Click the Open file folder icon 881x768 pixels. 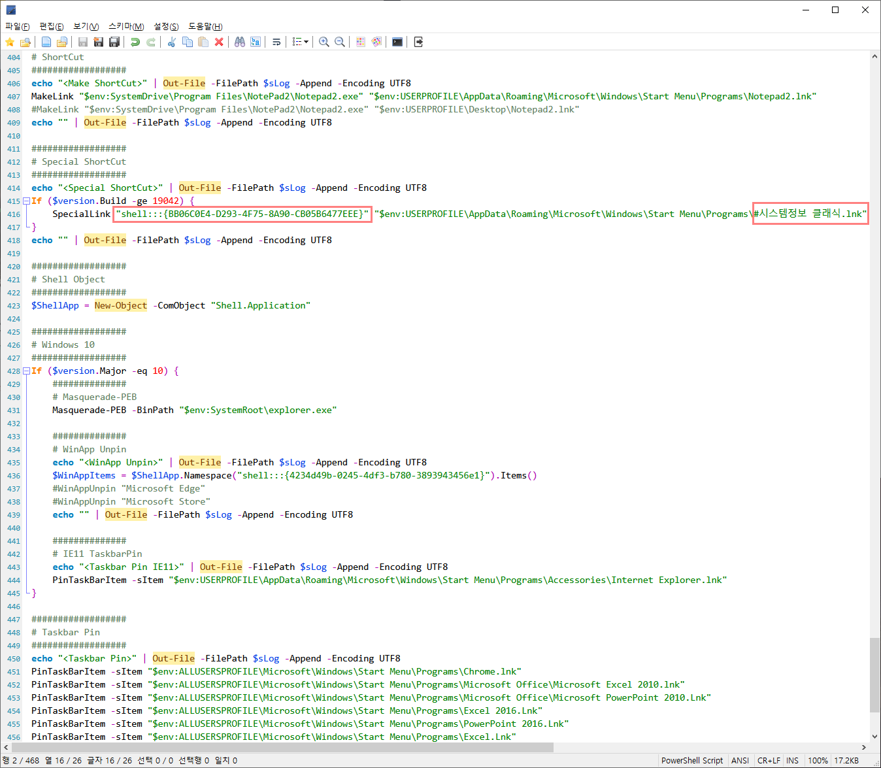click(62, 42)
